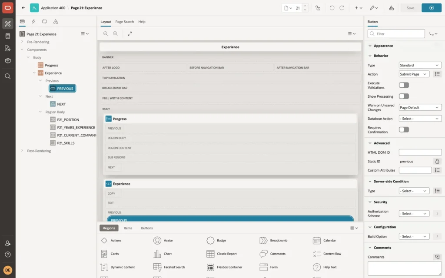Screen dimensions: 445x278
Task: Open the App Builder icon in sidebar
Action: click(8, 24)
